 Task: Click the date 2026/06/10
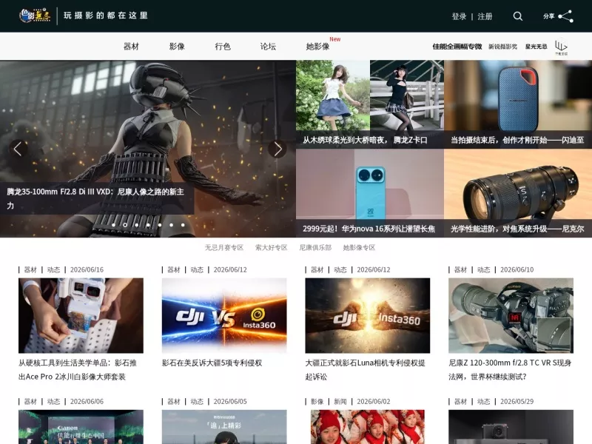[x=517, y=269]
